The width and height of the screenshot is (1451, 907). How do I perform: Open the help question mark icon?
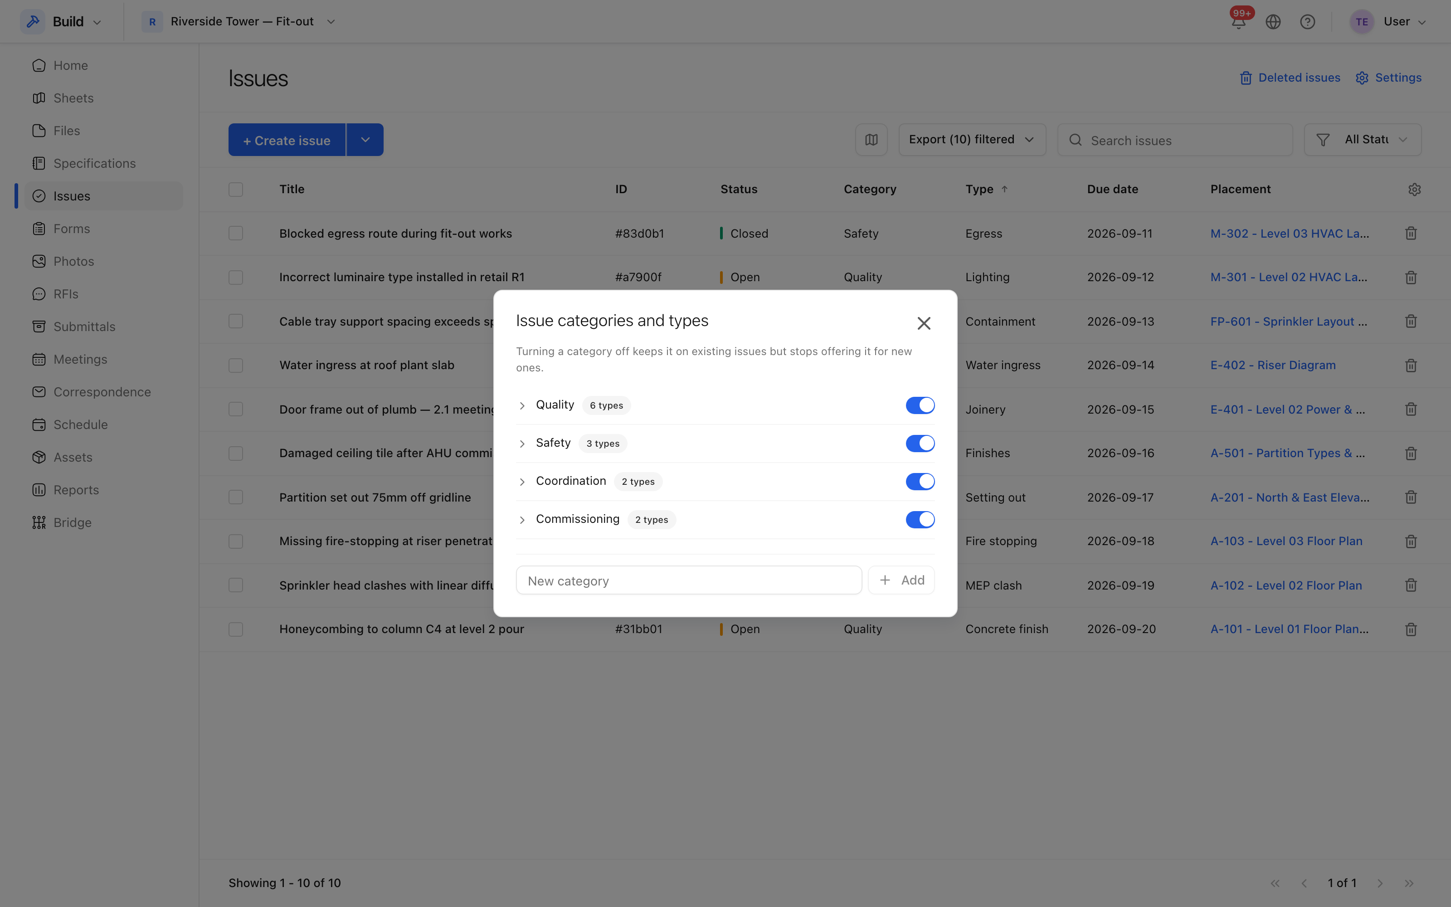click(x=1308, y=22)
